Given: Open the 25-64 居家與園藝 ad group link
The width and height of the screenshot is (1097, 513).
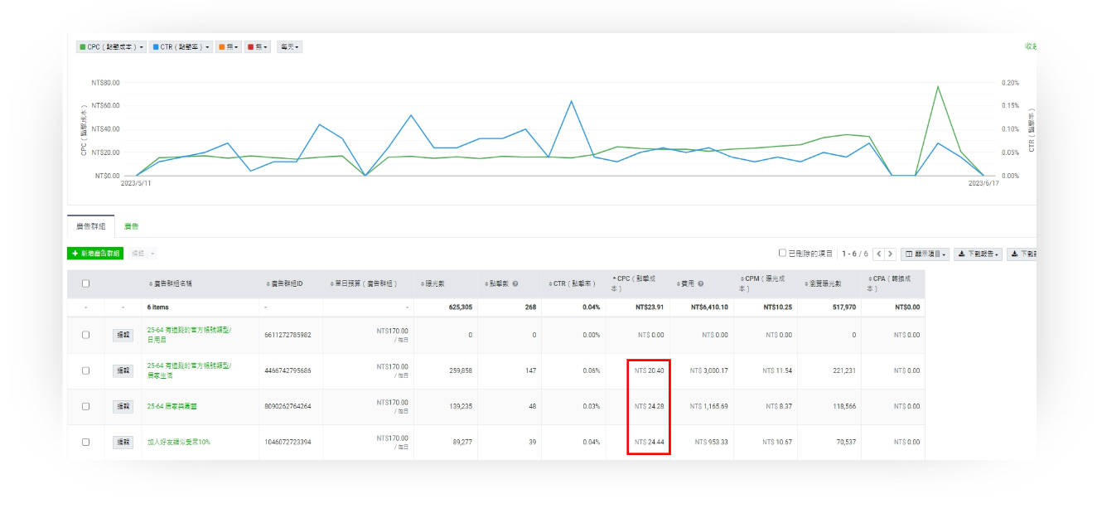Looking at the screenshot, I should [172, 406].
